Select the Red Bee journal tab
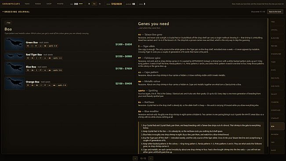The width and height of the screenshot is (286, 161). [277, 46]
